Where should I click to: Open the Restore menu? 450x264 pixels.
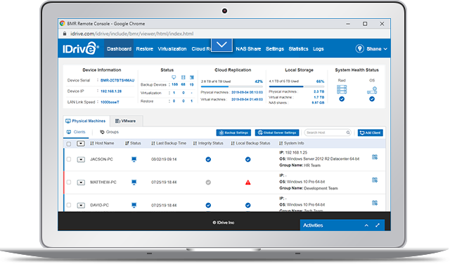click(145, 49)
